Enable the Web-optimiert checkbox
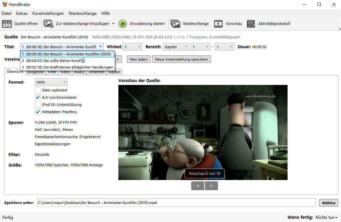Viewport: 341px width, 222px height. (38, 90)
